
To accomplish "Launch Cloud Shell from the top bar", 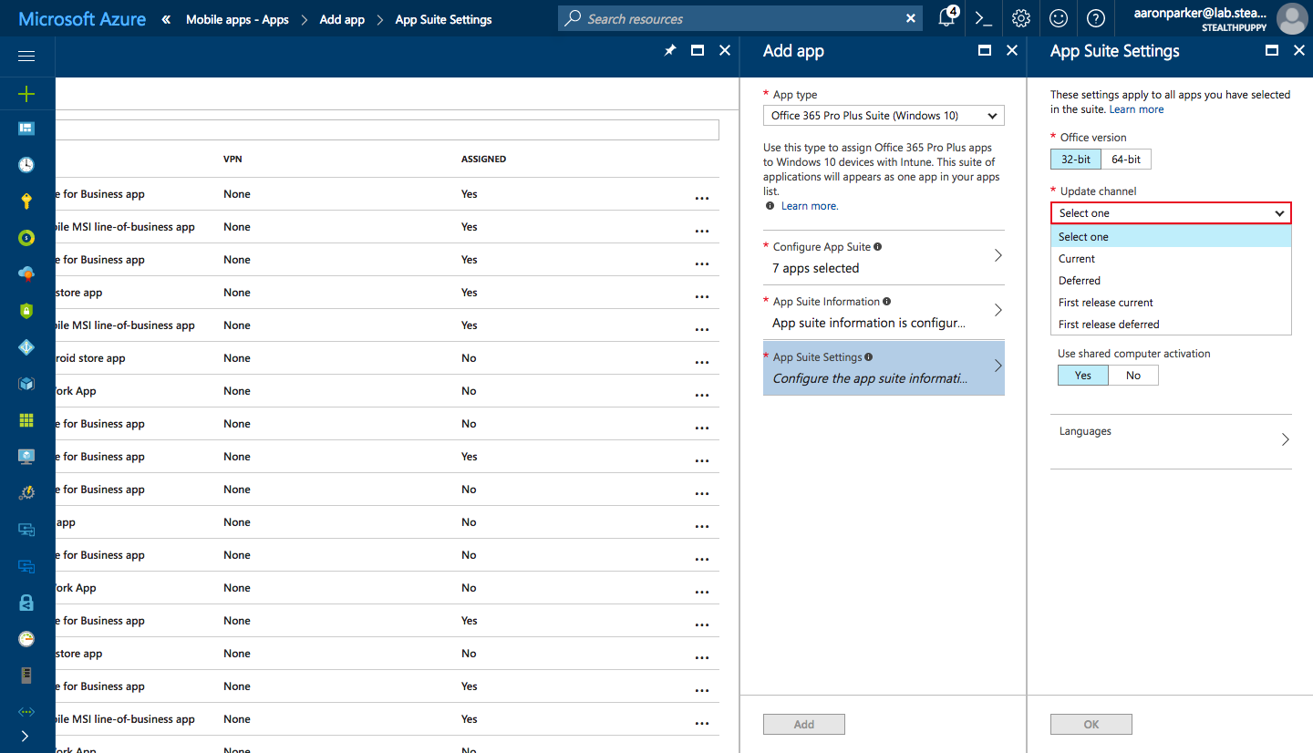I will (x=983, y=18).
